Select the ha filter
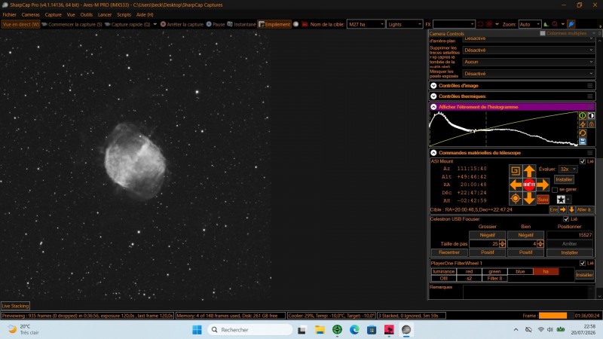The height and width of the screenshot is (339, 603). [546, 271]
